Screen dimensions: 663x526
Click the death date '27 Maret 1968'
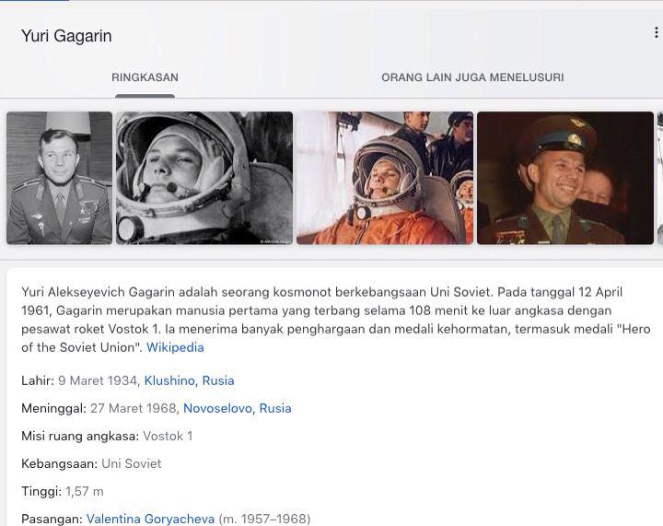[134, 408]
